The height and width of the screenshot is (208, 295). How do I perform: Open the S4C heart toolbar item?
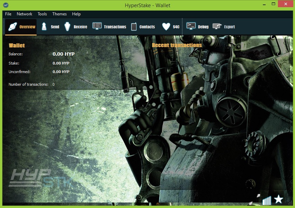[171, 27]
